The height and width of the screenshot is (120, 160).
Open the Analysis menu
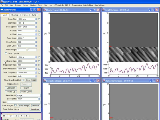18,5
